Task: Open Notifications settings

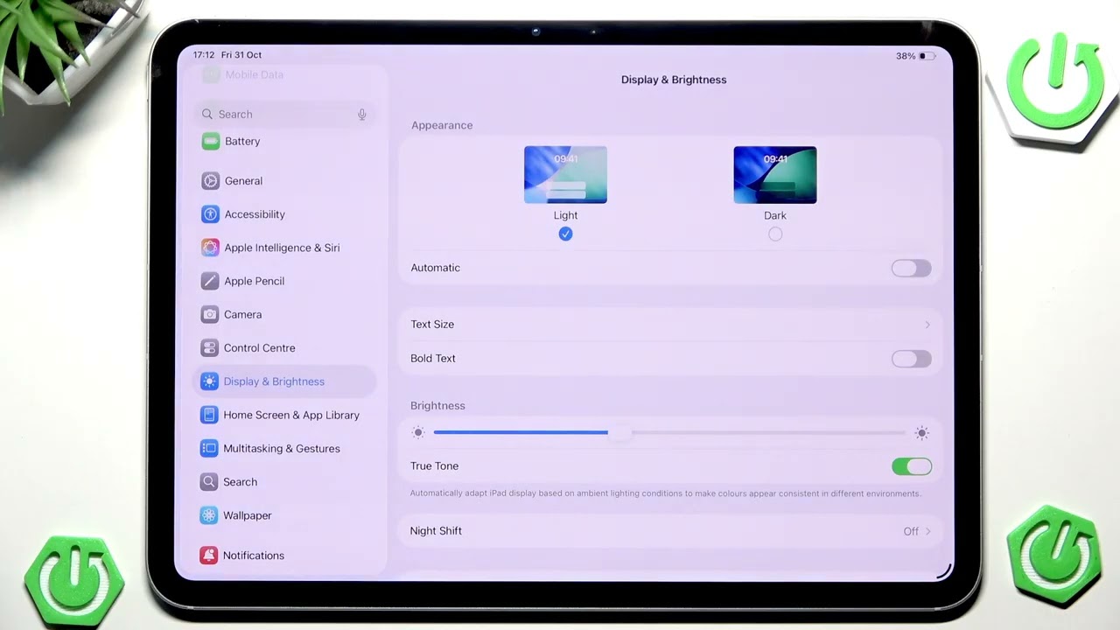Action: [285, 556]
